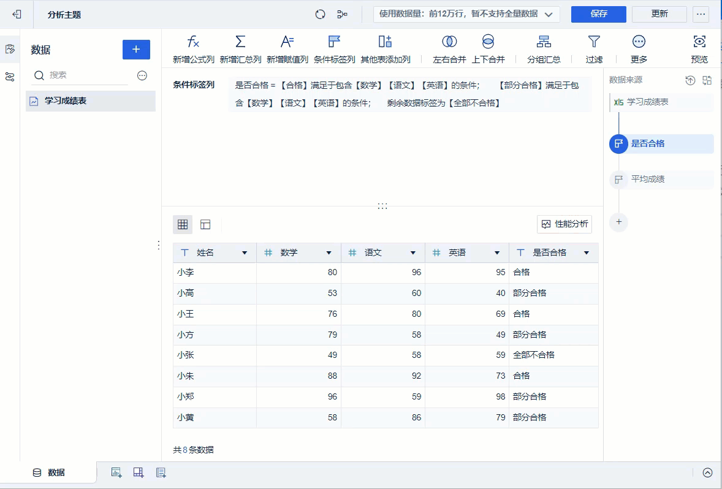This screenshot has width=722, height=489.
Task: Open 是否合格 column dropdown arrow
Action: click(587, 253)
